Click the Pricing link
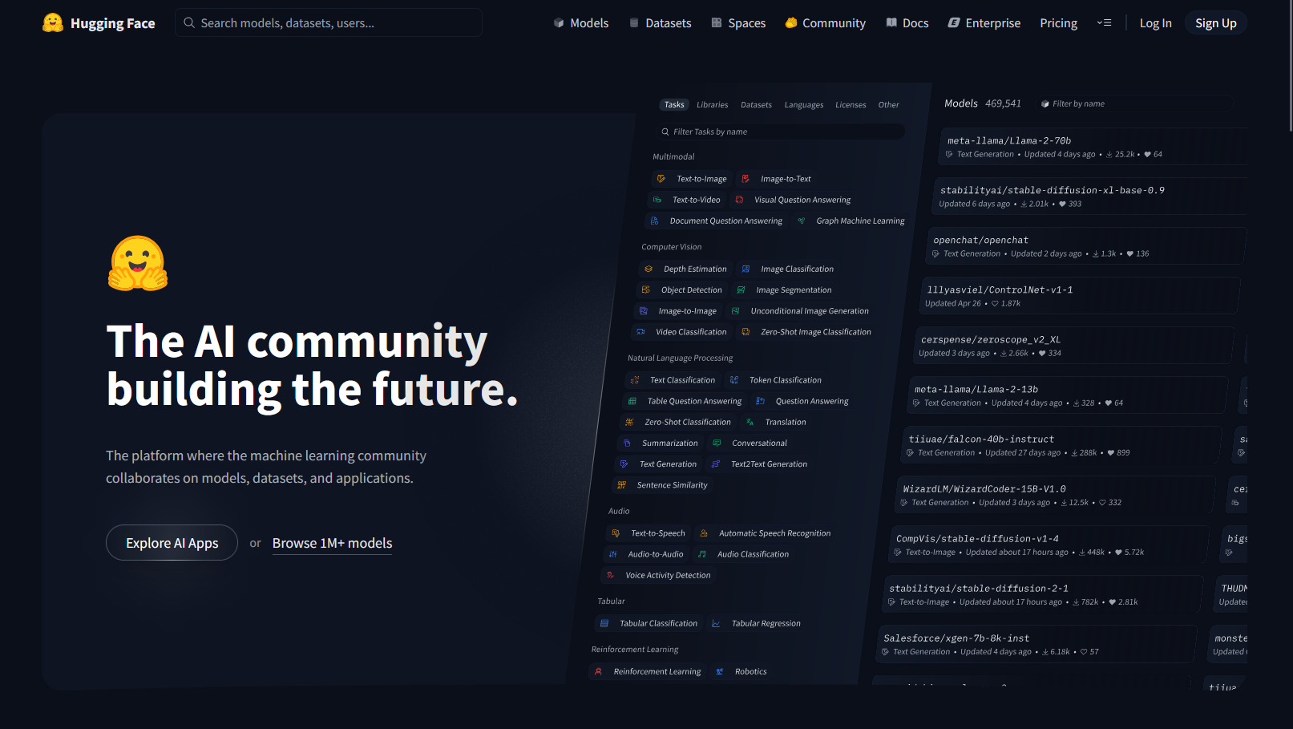This screenshot has height=729, width=1293. tap(1058, 23)
